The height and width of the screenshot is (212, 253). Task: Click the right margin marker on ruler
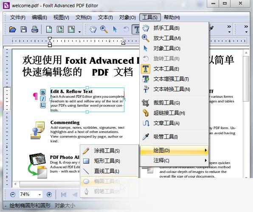(x=123, y=42)
